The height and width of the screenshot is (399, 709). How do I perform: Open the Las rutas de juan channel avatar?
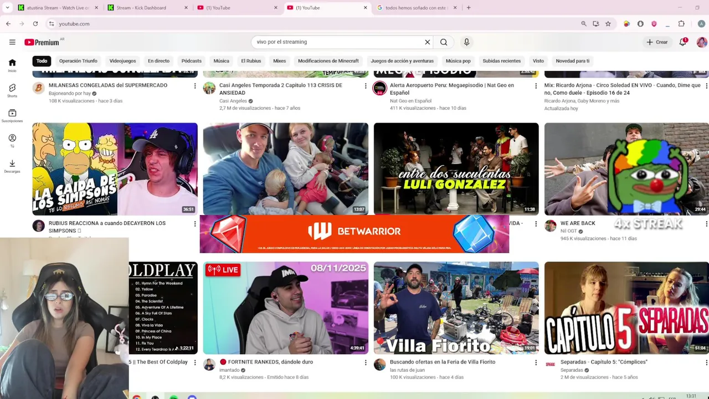[380, 365]
